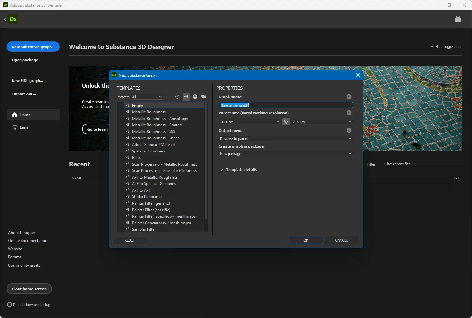The height and width of the screenshot is (318, 472).
Task: Select the Adobe Standard Material template
Action: (153, 145)
